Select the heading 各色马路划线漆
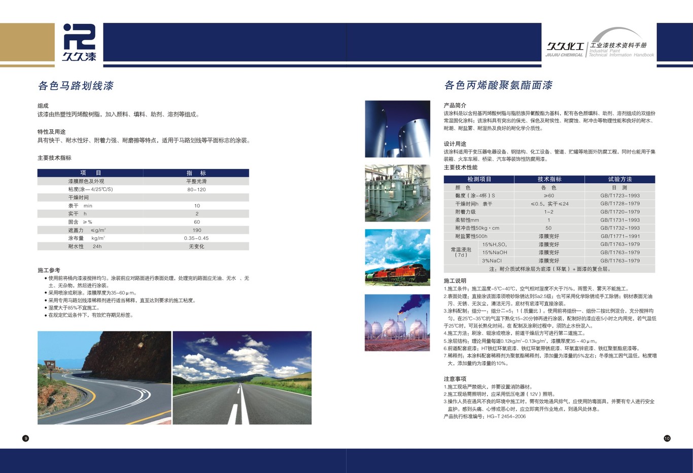This screenshot has width=693, height=473. pos(76,86)
